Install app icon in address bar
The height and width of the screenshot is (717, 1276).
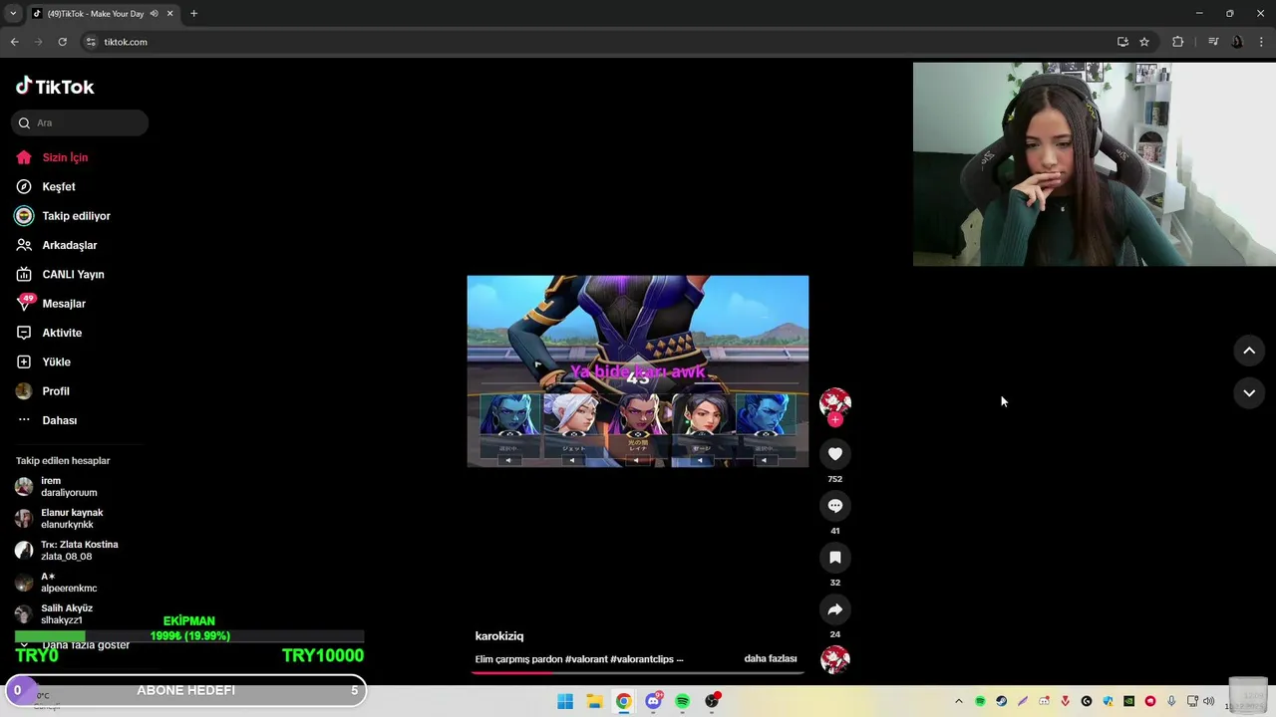1122,42
